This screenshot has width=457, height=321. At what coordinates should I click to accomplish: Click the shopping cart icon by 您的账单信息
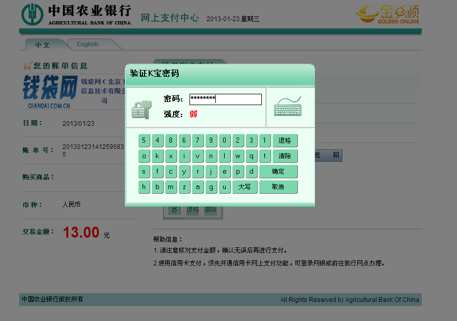point(27,66)
